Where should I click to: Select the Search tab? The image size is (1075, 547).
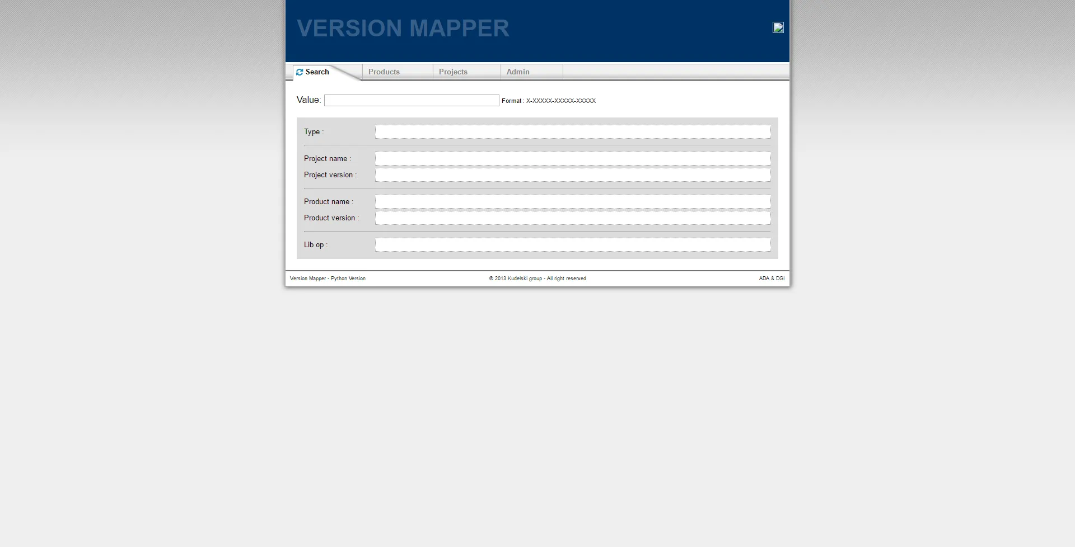pyautogui.click(x=327, y=72)
